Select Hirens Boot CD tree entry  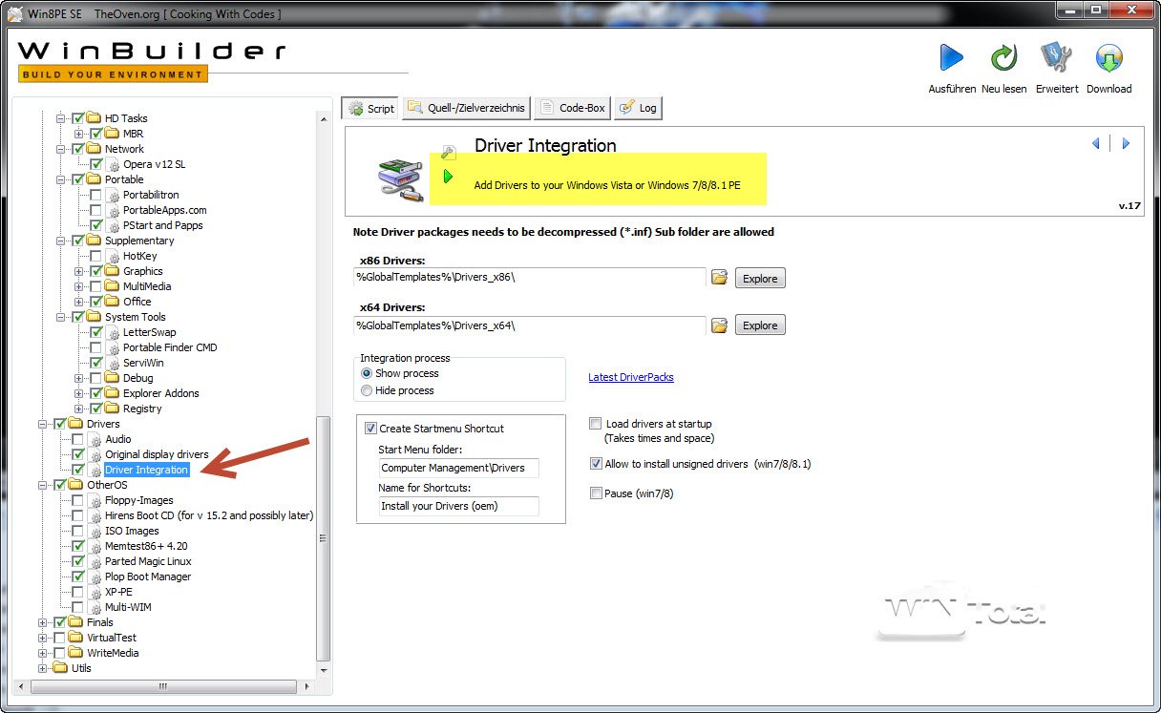click(x=209, y=515)
